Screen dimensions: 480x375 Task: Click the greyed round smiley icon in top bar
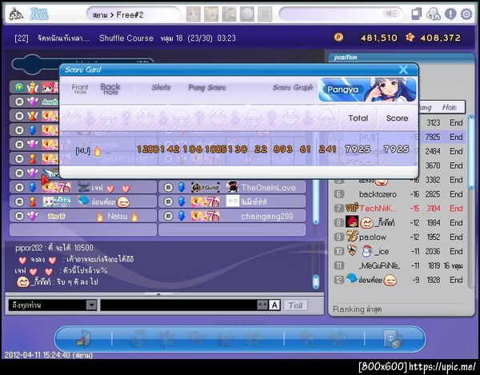click(247, 14)
